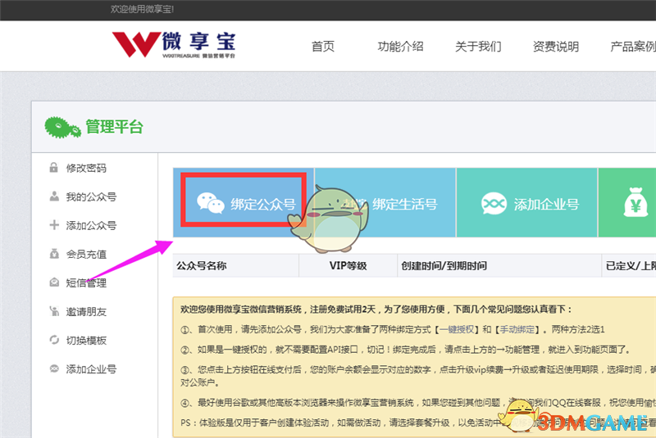Click the 创建时间/到期时间 column header
Viewport: 656px width, 438px height.
click(x=444, y=265)
